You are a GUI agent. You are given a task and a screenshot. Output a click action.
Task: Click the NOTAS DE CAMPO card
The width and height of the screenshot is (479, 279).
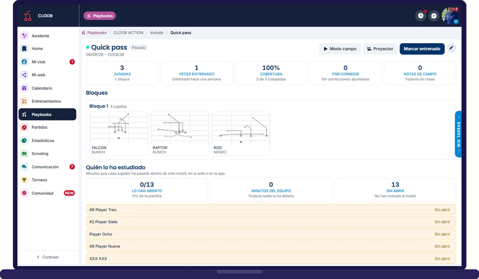420,73
